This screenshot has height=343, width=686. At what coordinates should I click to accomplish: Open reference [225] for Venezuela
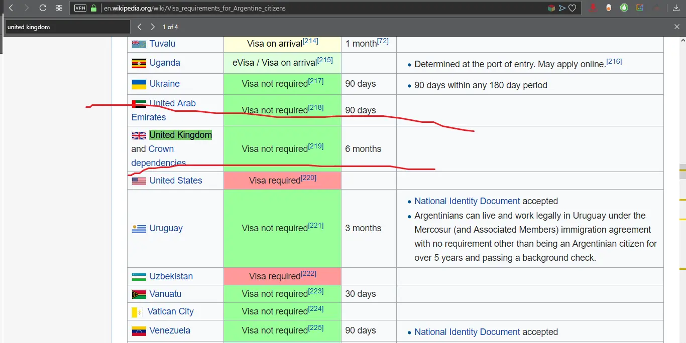click(x=316, y=328)
